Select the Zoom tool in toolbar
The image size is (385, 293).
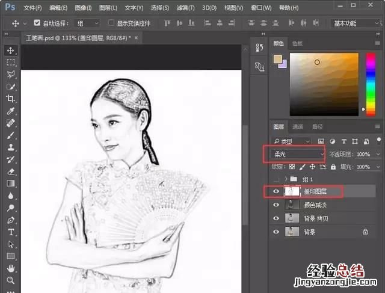(11, 280)
